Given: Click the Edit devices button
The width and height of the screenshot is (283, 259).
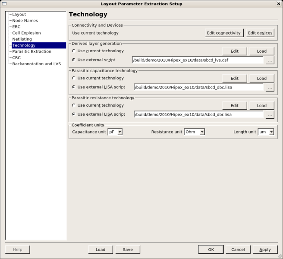Looking at the screenshot, I should pyautogui.click(x=260, y=33).
